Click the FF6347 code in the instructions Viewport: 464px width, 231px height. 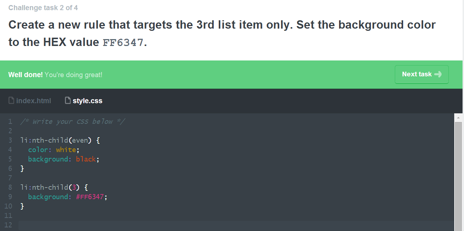point(123,43)
